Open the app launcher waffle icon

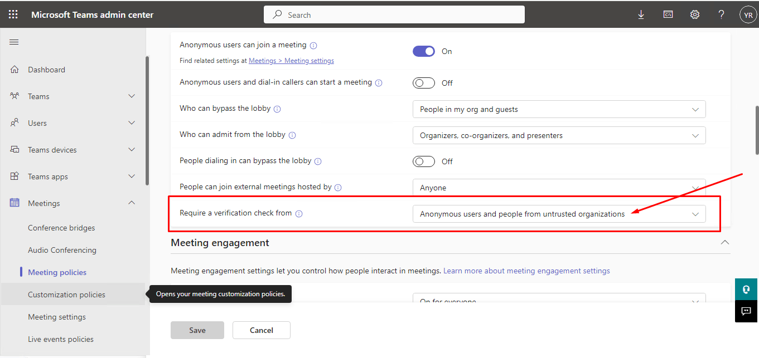14,15
